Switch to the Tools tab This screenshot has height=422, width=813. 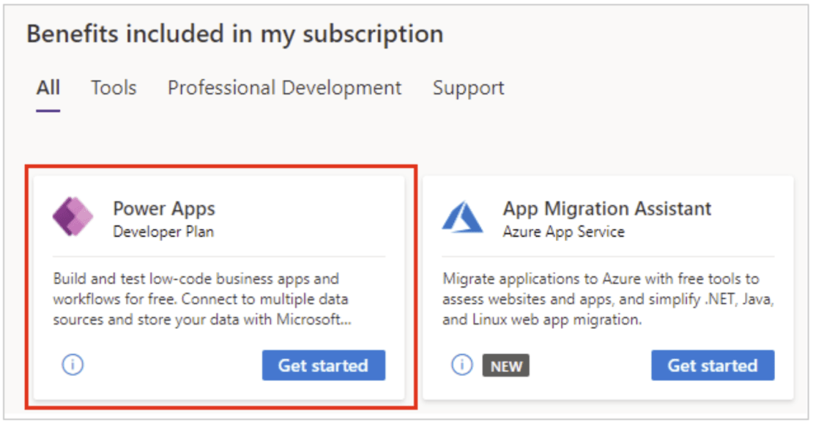pyautogui.click(x=114, y=88)
